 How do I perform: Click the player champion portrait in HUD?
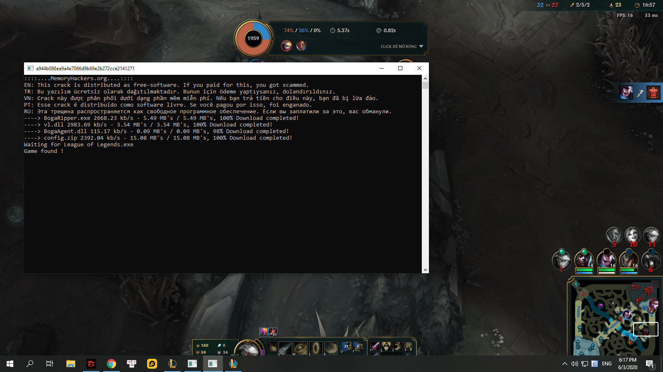(x=248, y=348)
